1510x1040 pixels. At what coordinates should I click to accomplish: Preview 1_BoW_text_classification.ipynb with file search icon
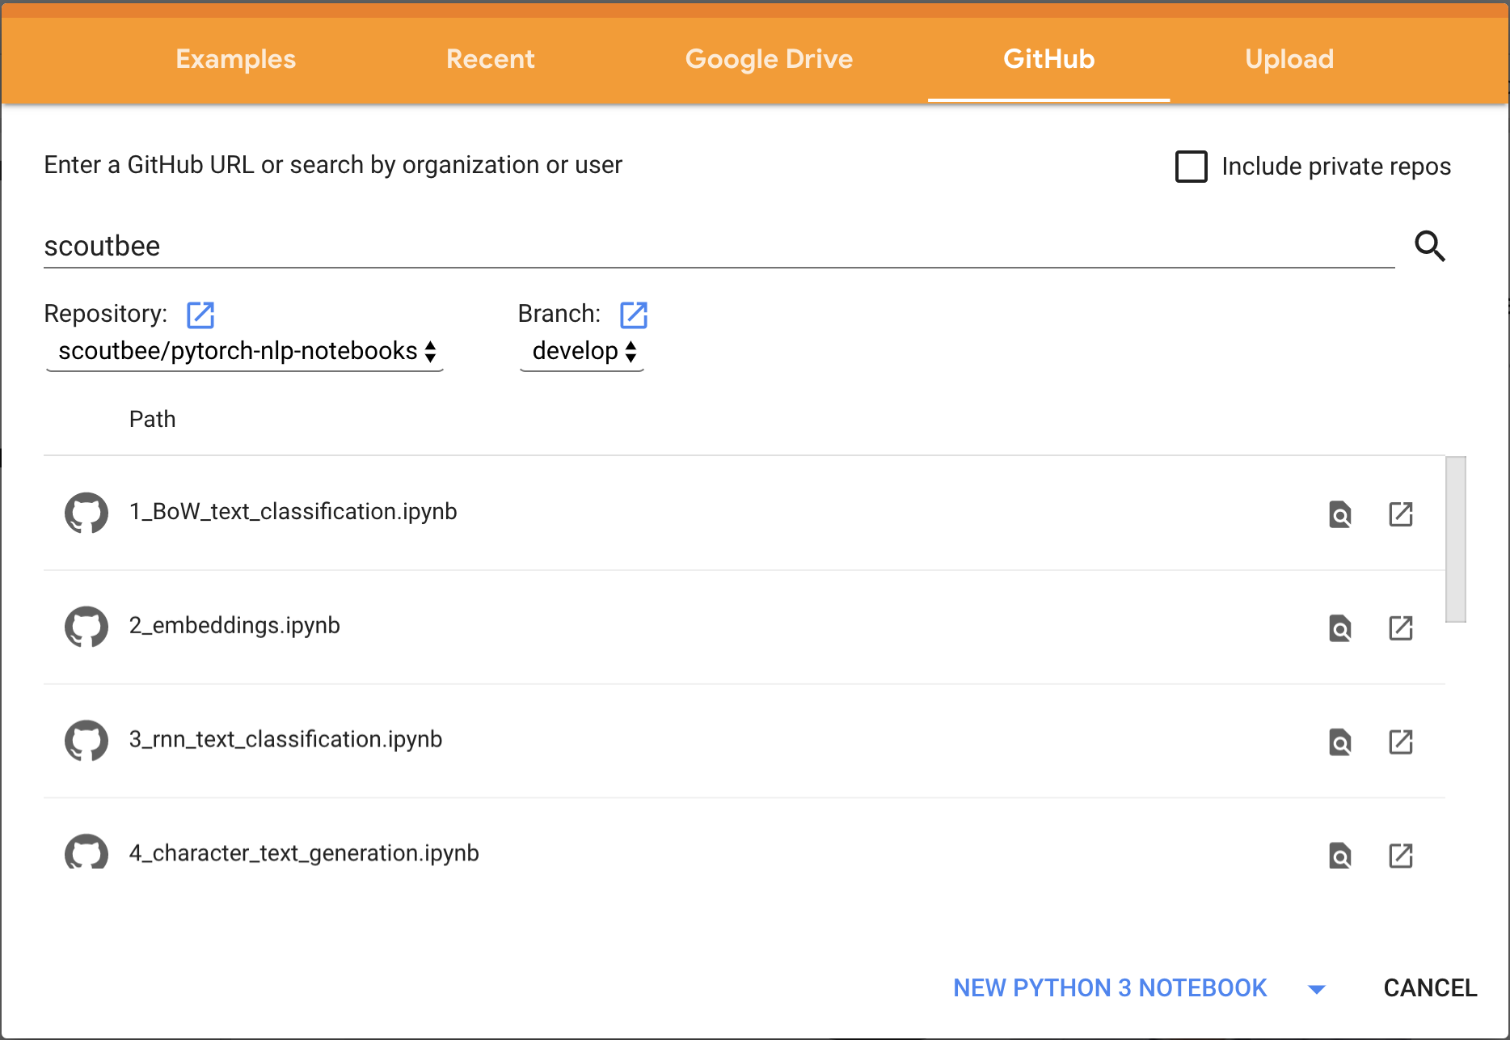[1340, 514]
